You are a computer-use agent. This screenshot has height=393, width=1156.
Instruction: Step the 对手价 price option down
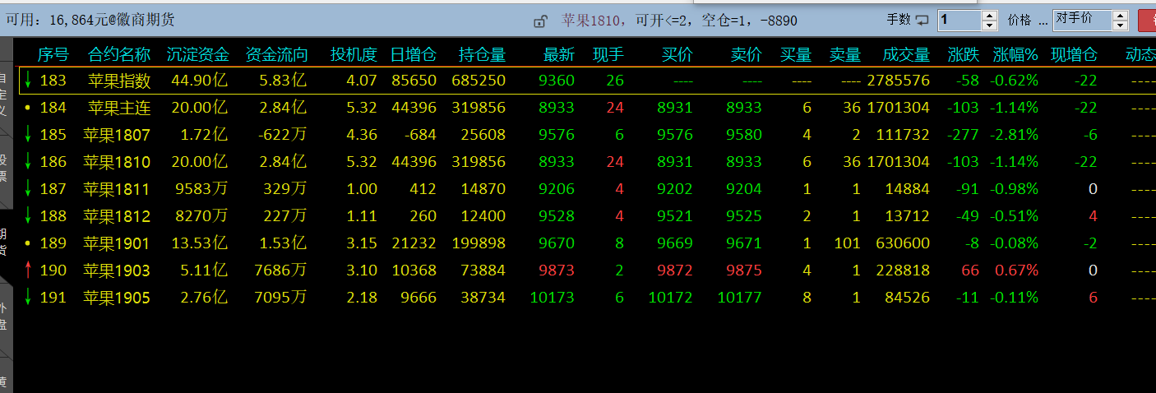1120,25
